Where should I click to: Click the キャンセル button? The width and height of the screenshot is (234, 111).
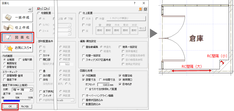point(25,106)
